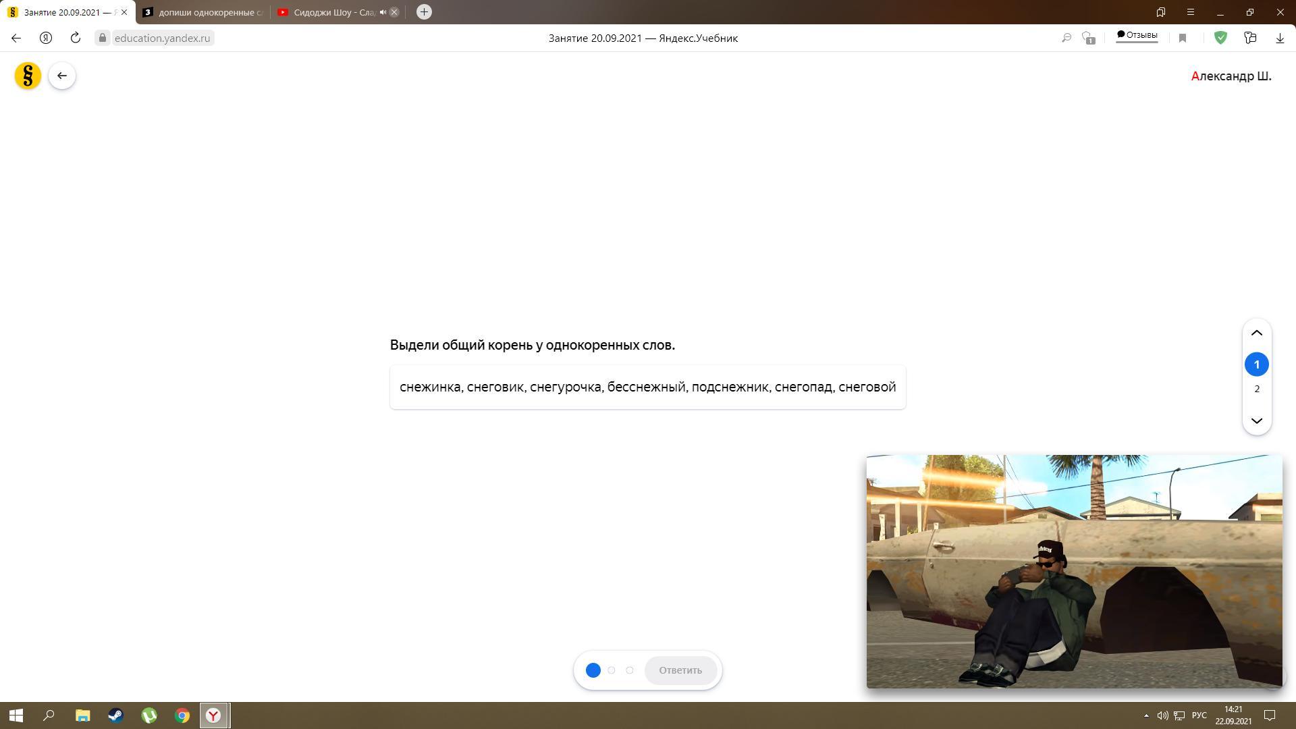Go to previous task with up chevron
This screenshot has width=1296, height=729.
(x=1257, y=333)
